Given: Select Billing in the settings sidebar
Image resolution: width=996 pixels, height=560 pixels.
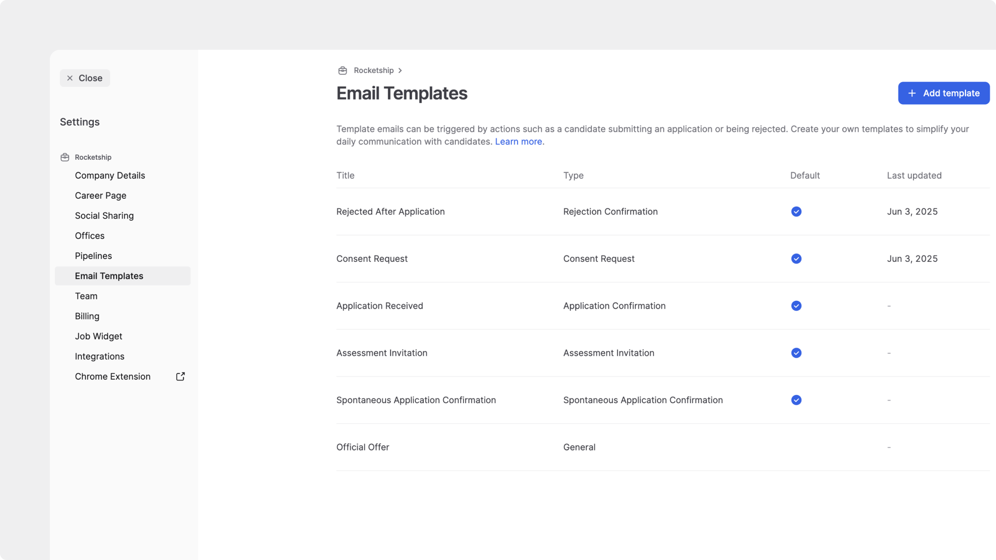Looking at the screenshot, I should click(x=87, y=316).
